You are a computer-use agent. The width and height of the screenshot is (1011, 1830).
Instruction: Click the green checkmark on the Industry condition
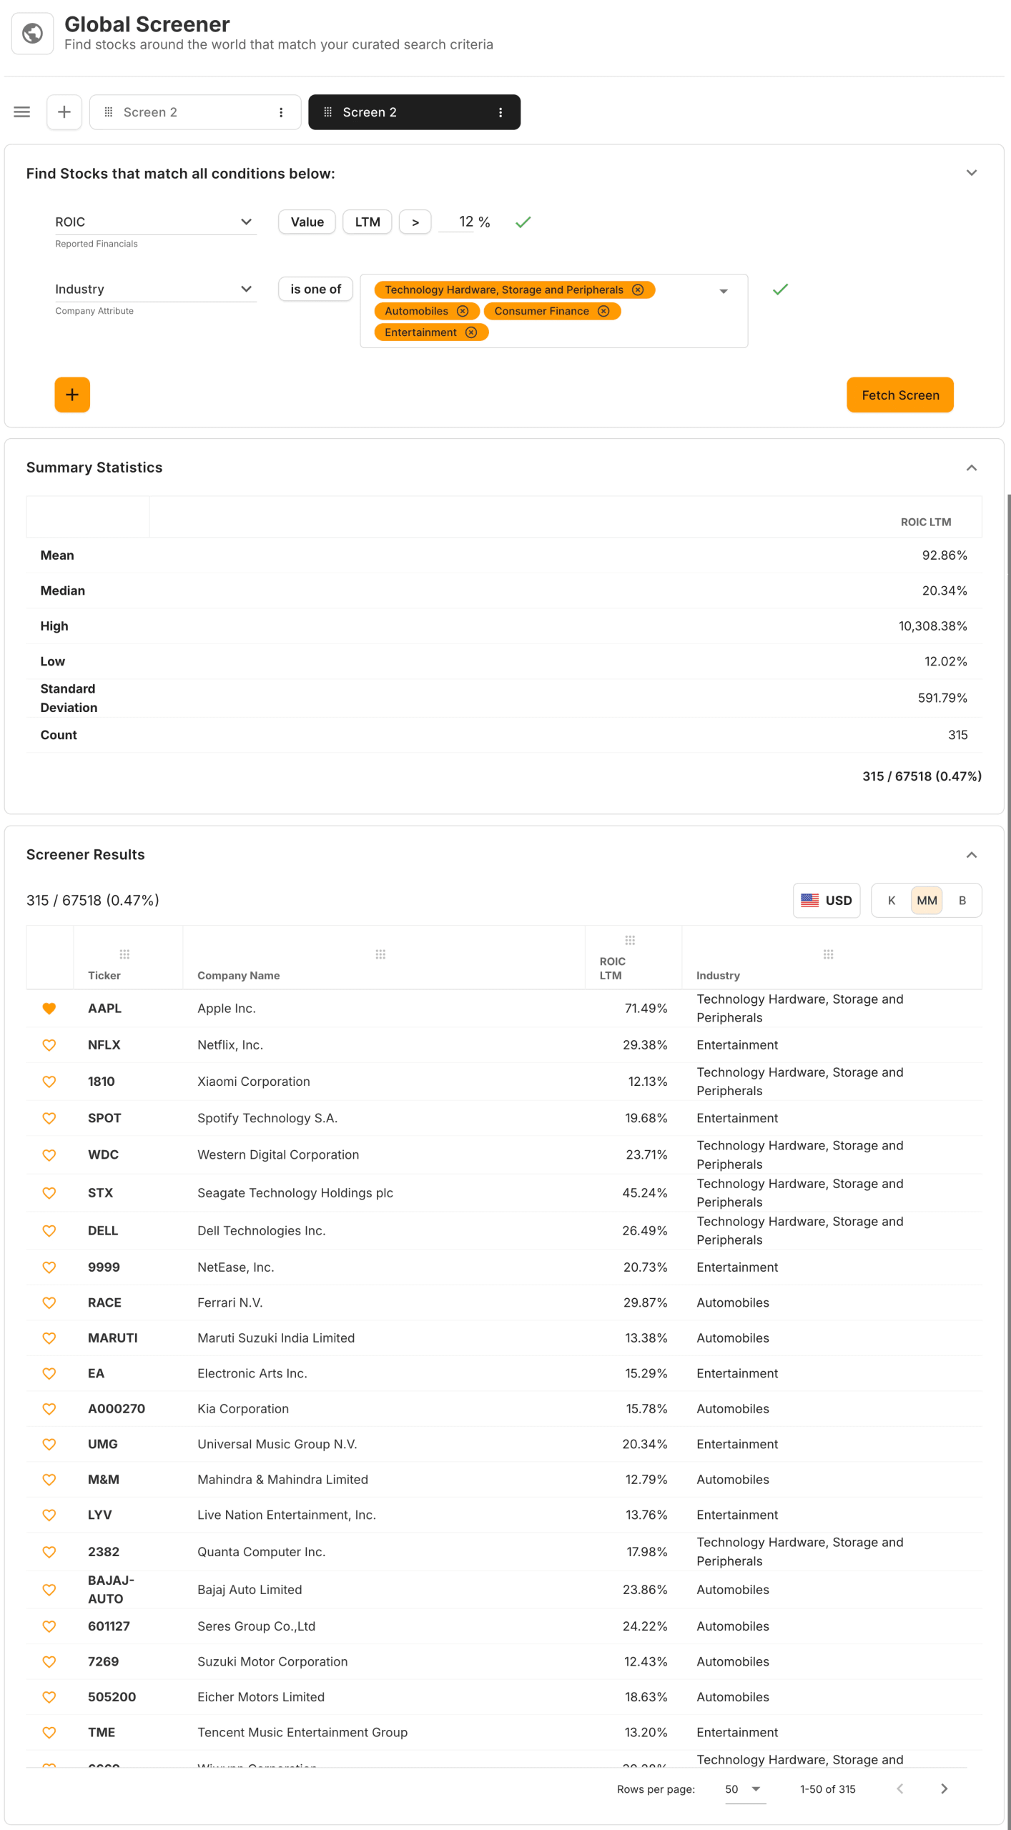(x=781, y=290)
